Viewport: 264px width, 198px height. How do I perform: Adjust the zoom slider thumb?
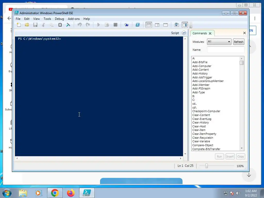pos(207,166)
